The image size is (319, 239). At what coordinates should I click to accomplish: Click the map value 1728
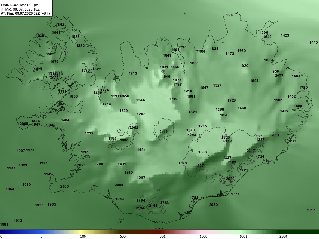pos(232,100)
